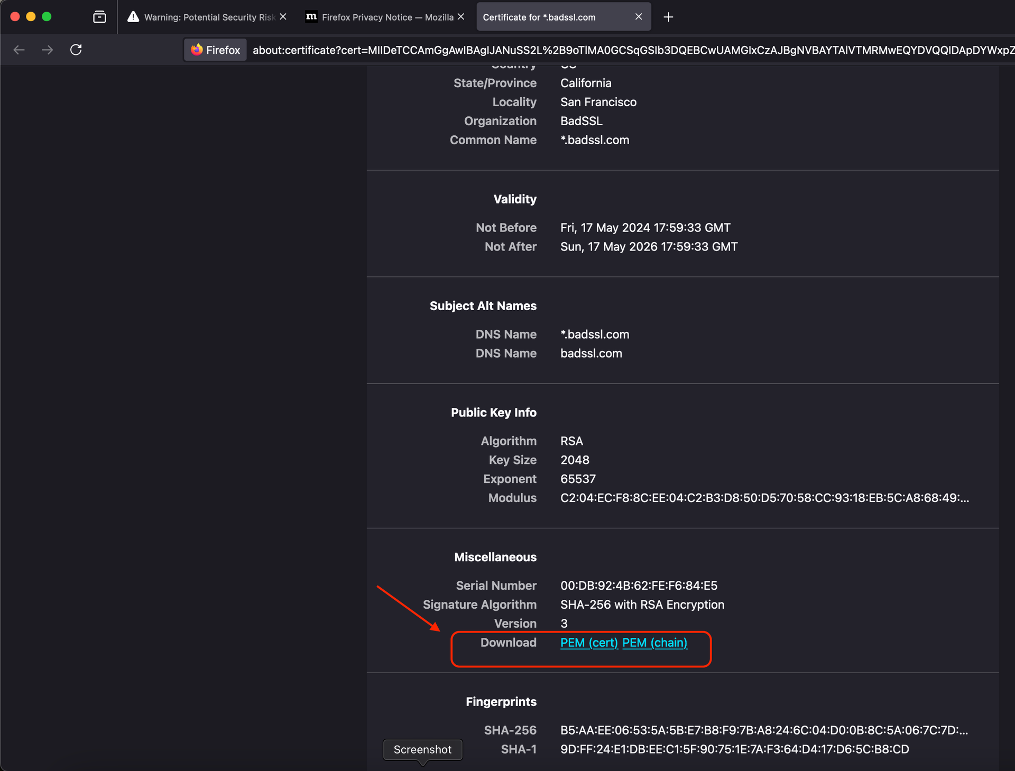The width and height of the screenshot is (1015, 771).
Task: Click the page reload icon
Action: tap(76, 49)
